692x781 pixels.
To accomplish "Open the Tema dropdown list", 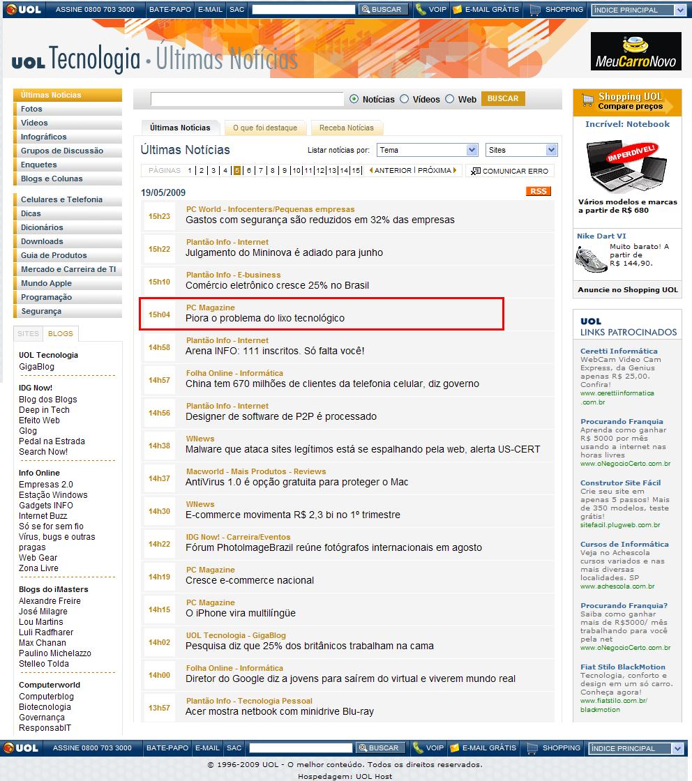I will pyautogui.click(x=427, y=150).
